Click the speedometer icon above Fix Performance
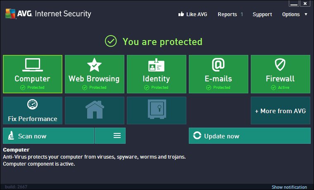 coord(33,104)
